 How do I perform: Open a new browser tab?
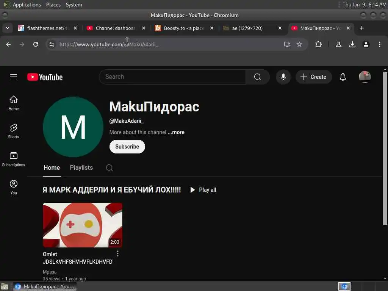point(362,28)
